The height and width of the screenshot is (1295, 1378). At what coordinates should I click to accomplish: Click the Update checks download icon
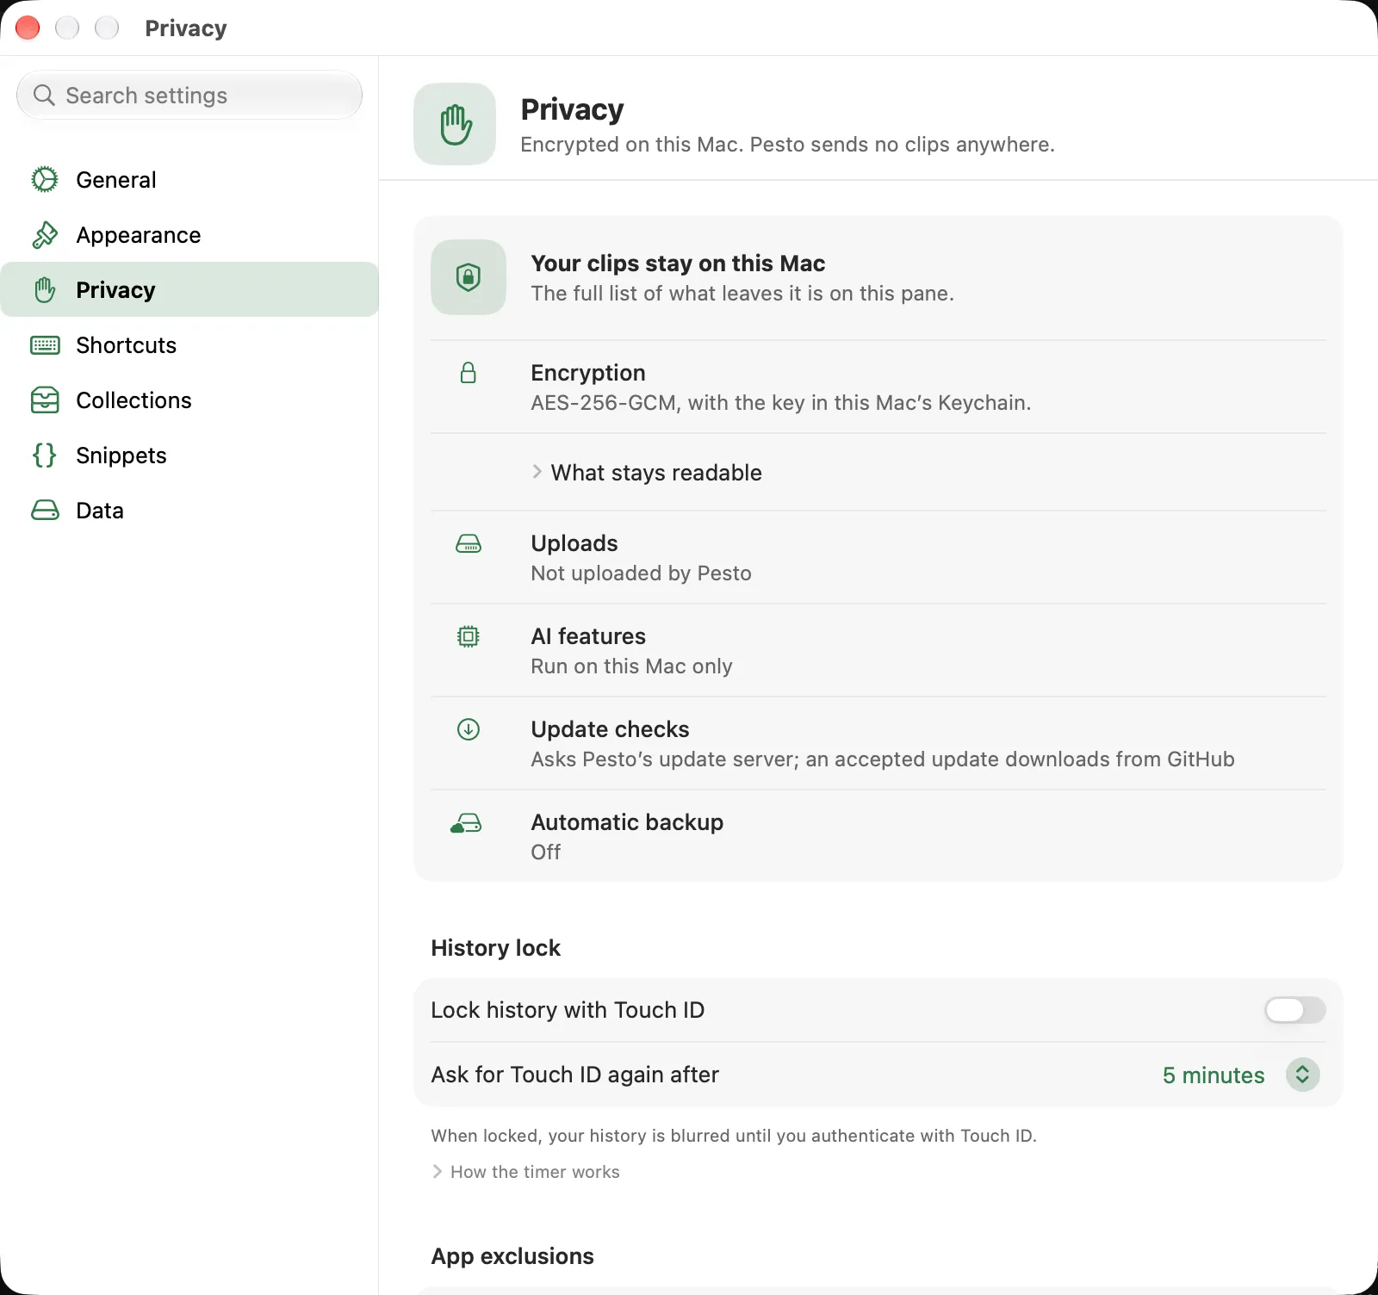[x=469, y=729]
